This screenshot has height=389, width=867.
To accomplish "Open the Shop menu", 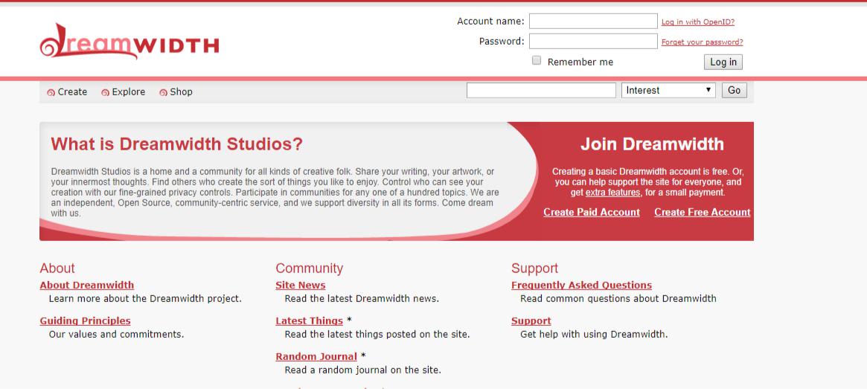I will [x=182, y=91].
